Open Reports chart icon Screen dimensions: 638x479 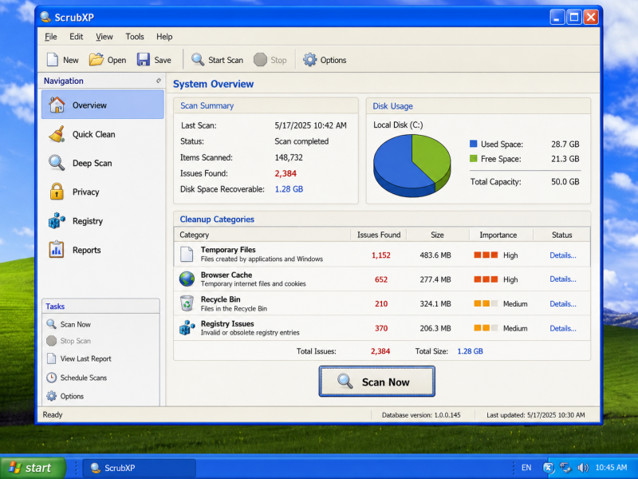(x=57, y=250)
